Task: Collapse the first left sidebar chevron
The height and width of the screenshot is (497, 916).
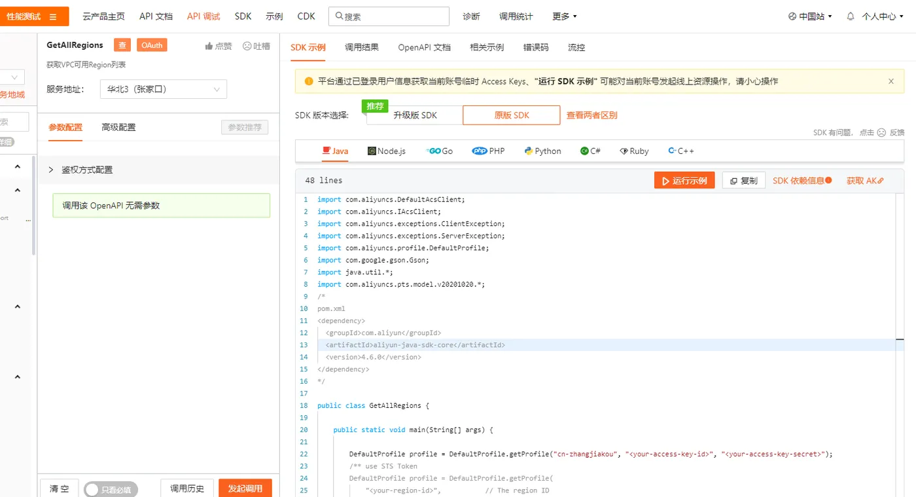Action: pyautogui.click(x=18, y=167)
